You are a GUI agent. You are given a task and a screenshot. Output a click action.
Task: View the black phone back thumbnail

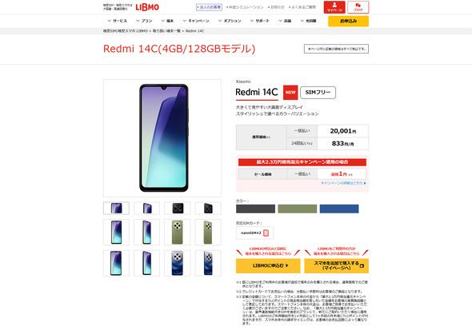[178, 209]
